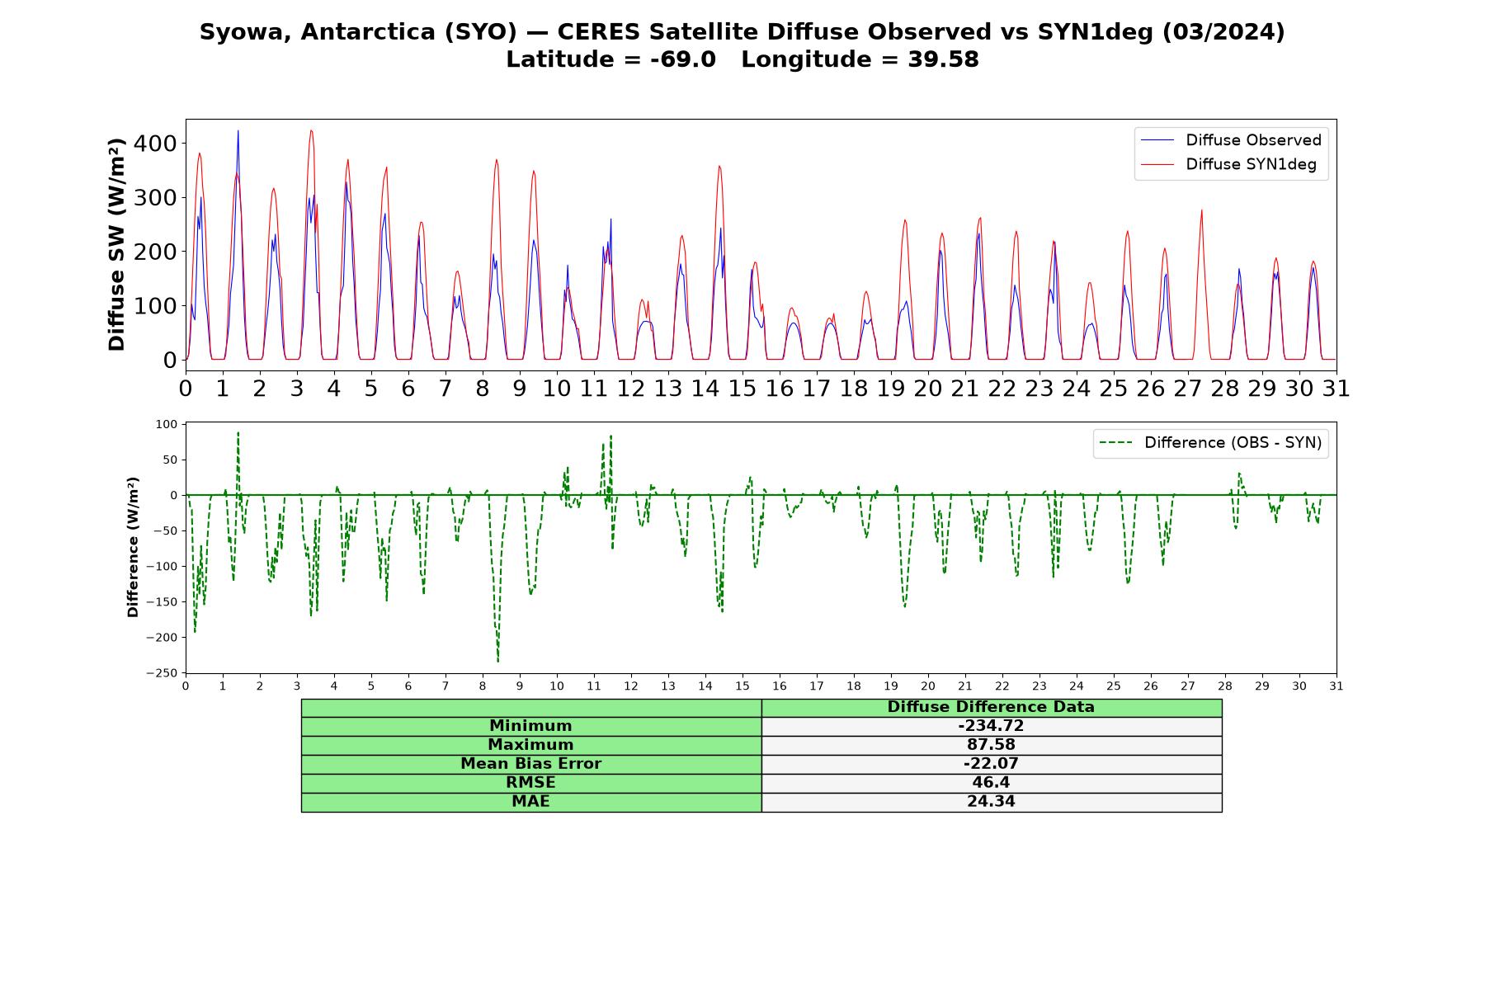The width and height of the screenshot is (1485, 990).
Task: Click the -234.72 minimum value cell
Action: pyautogui.click(x=991, y=726)
